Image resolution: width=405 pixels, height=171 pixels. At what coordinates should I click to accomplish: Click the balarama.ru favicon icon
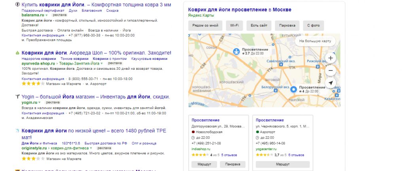(17, 5)
